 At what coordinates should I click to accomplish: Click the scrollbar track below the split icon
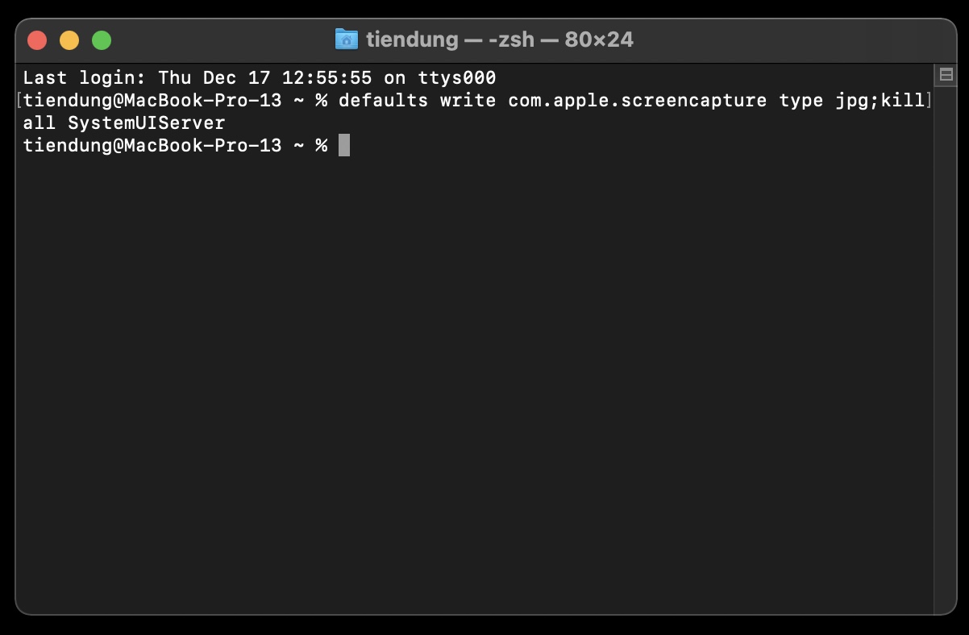(946, 347)
